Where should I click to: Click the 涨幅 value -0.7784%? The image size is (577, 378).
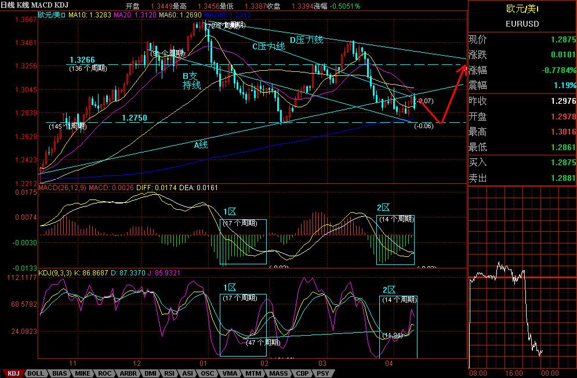(x=558, y=70)
